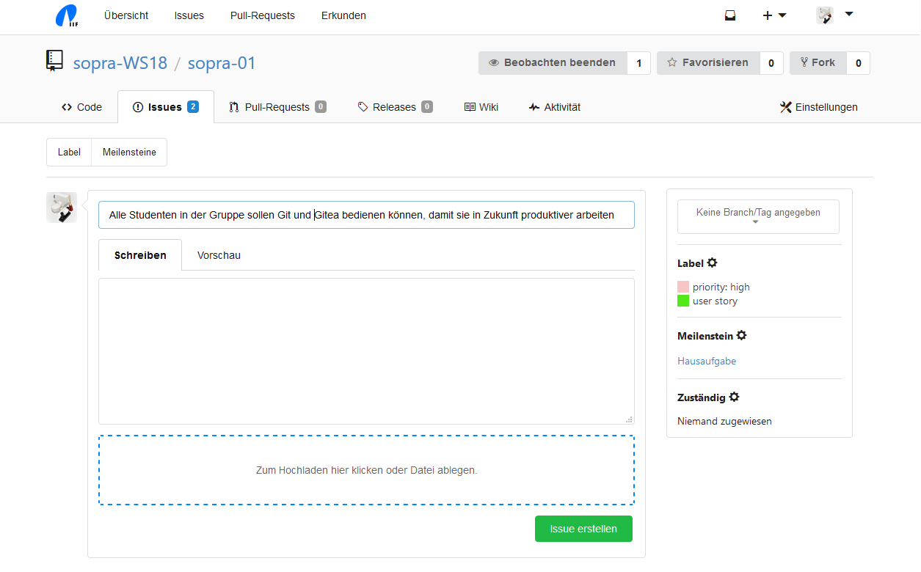Viewport: 921px width, 572px height.
Task: Open Zuständig gear icon
Action: pos(734,397)
